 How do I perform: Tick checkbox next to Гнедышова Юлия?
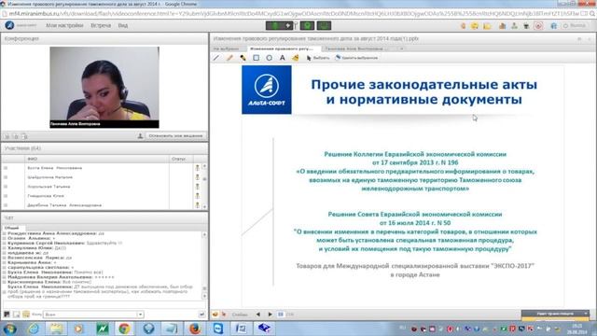point(6,196)
